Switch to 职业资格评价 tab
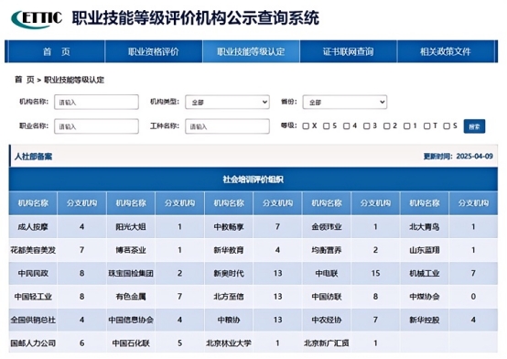This screenshot has height=359, width=507. pos(154,51)
